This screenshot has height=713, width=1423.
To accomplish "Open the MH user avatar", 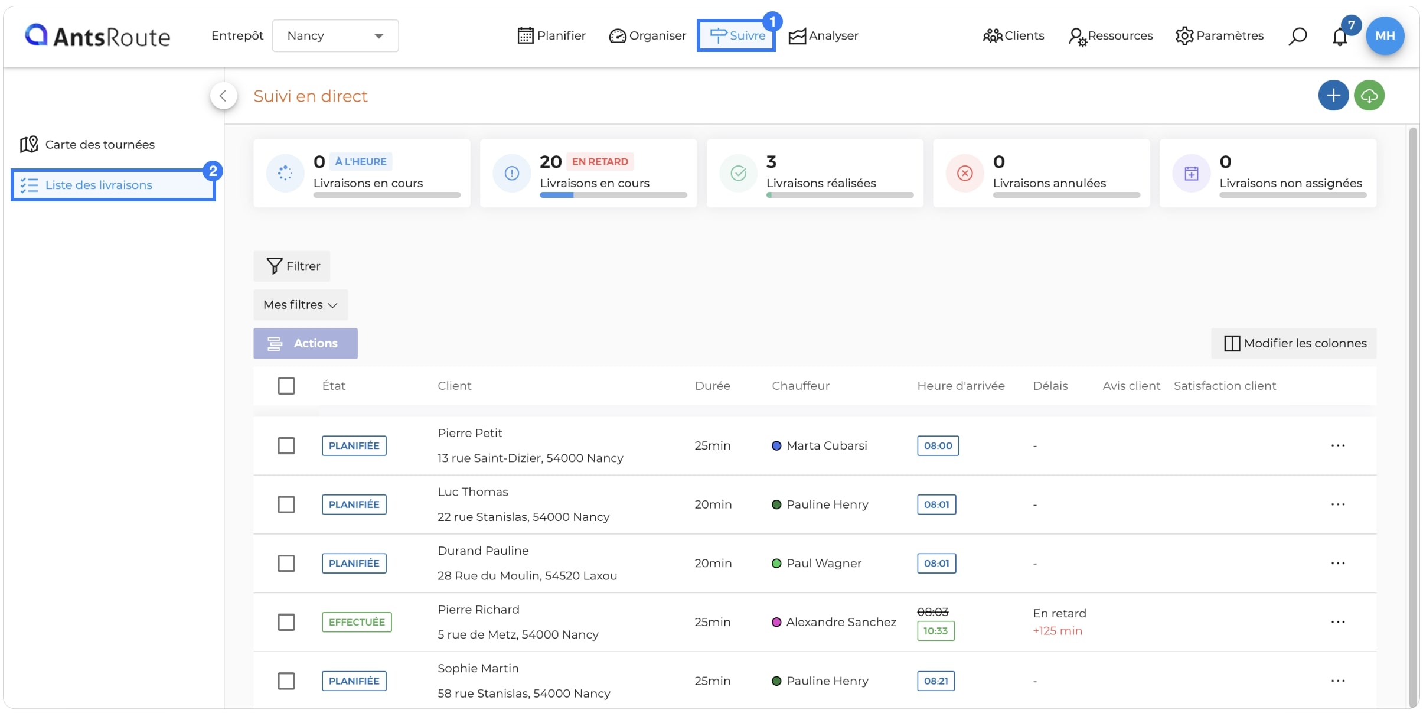I will coord(1385,35).
